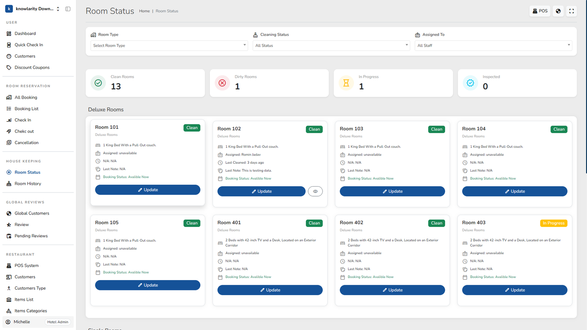Click the Home breadcrumb link
The height and width of the screenshot is (330, 587).
[x=144, y=11]
